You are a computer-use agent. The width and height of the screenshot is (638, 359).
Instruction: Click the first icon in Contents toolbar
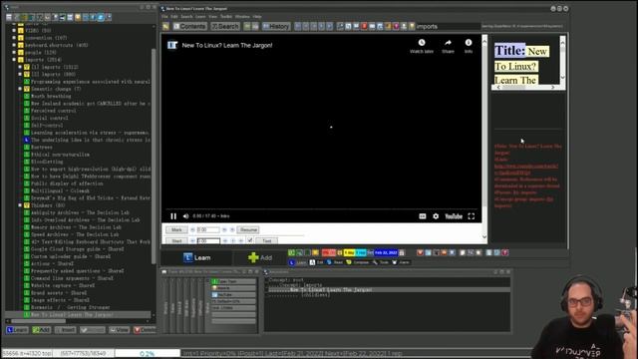pyautogui.click(x=9, y=18)
